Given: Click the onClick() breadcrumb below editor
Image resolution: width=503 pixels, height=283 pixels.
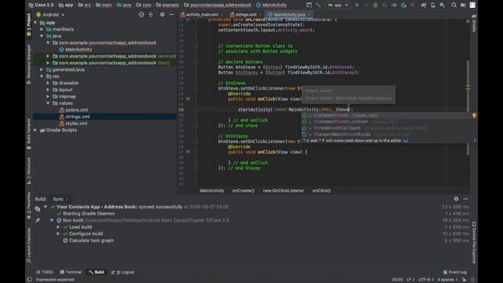Looking at the screenshot, I should point(321,190).
